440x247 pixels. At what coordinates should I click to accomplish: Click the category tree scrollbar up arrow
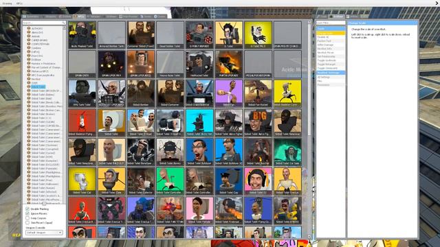point(64,27)
